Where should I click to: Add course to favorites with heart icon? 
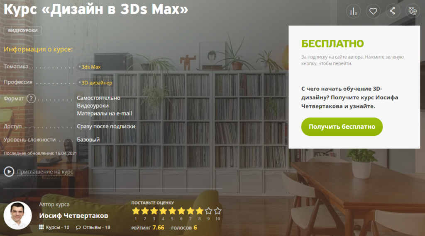373,11
